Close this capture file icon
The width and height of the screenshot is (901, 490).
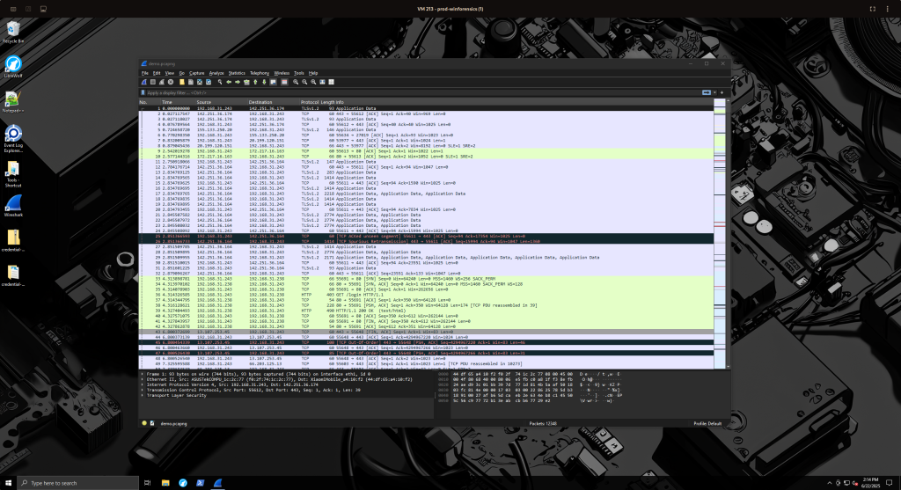(200, 82)
